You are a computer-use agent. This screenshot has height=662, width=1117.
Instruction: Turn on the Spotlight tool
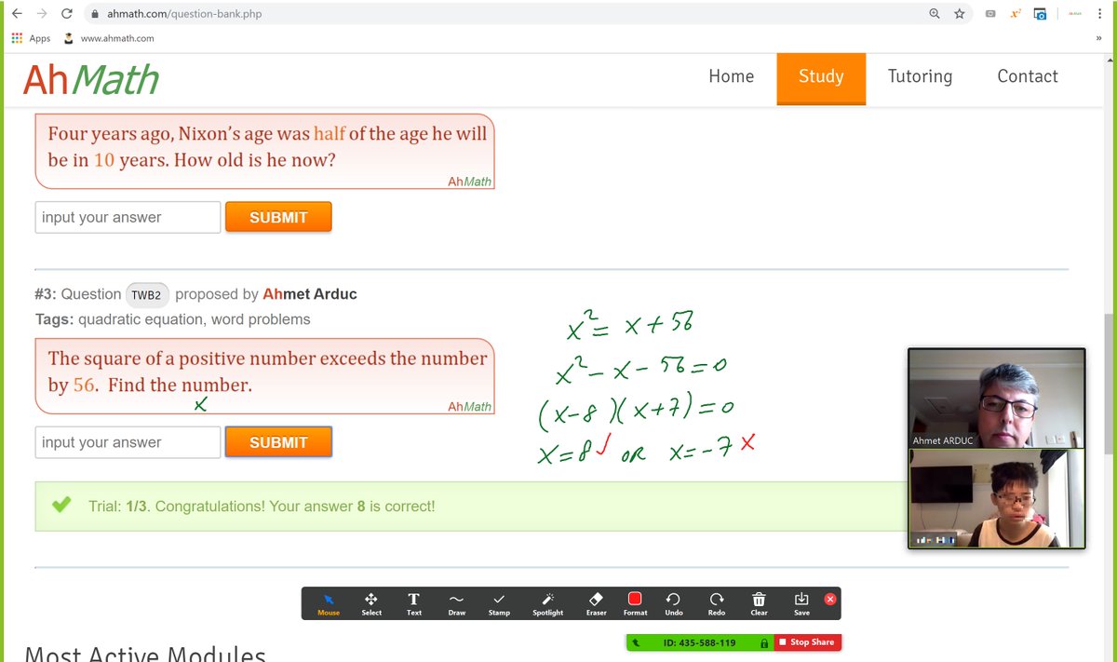pos(548,603)
